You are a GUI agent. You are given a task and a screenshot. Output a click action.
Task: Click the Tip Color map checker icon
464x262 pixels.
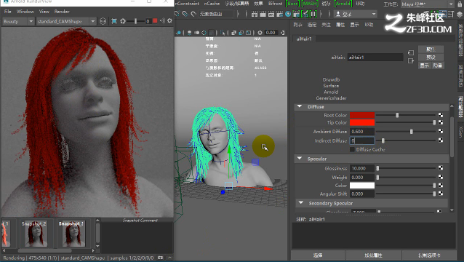click(x=441, y=122)
